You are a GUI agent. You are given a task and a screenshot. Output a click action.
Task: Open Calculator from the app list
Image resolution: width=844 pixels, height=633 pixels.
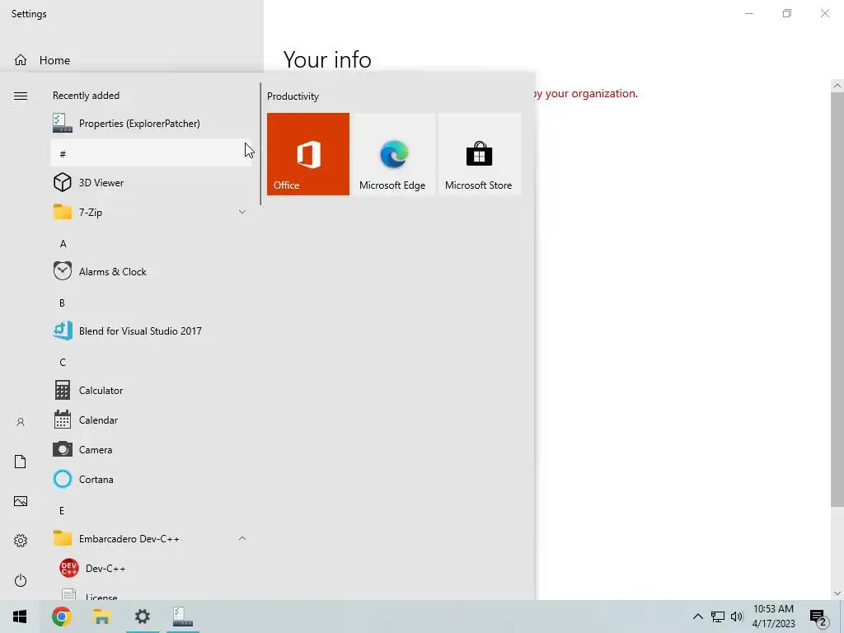(151, 390)
